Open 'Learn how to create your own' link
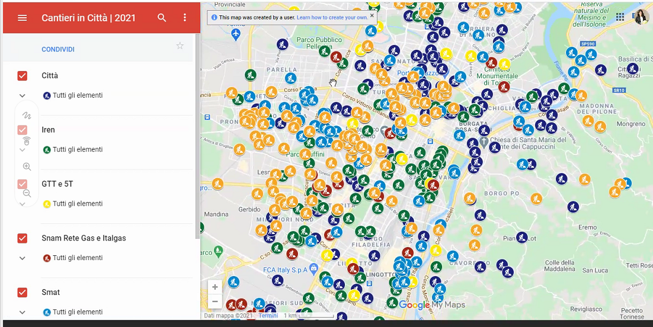This screenshot has height=327, width=653. coord(332,18)
